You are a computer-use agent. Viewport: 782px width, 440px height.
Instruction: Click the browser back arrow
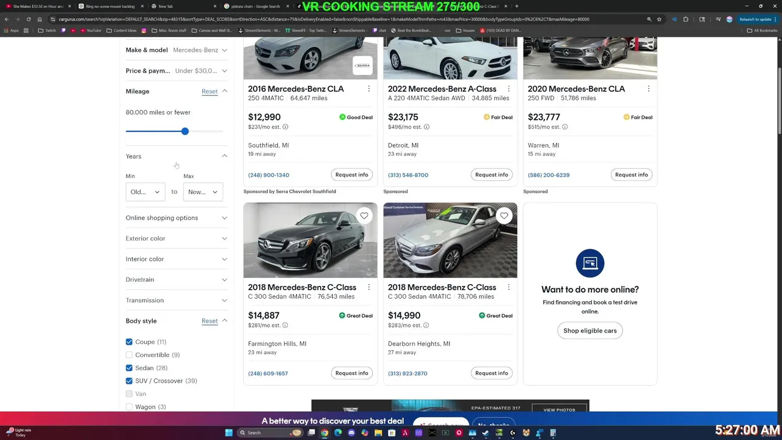click(6, 19)
